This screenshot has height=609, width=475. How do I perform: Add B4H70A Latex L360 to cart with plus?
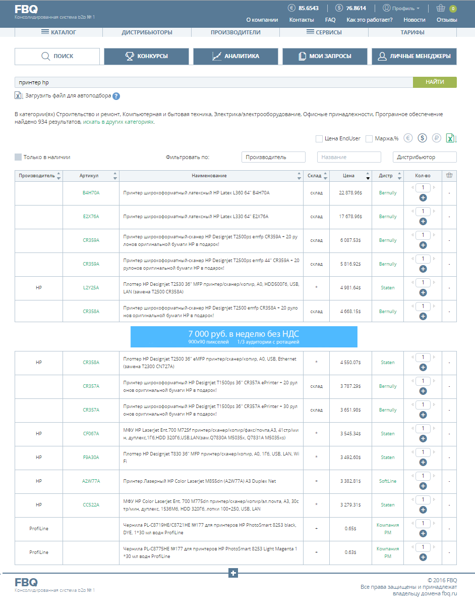[x=423, y=197]
